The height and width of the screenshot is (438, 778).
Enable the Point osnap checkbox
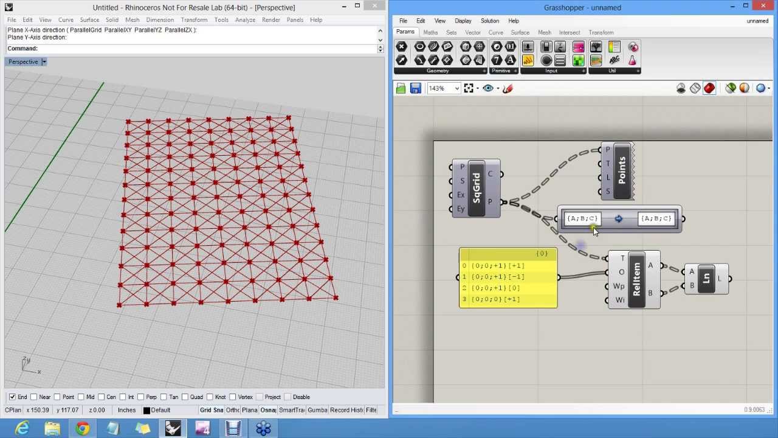coord(58,397)
